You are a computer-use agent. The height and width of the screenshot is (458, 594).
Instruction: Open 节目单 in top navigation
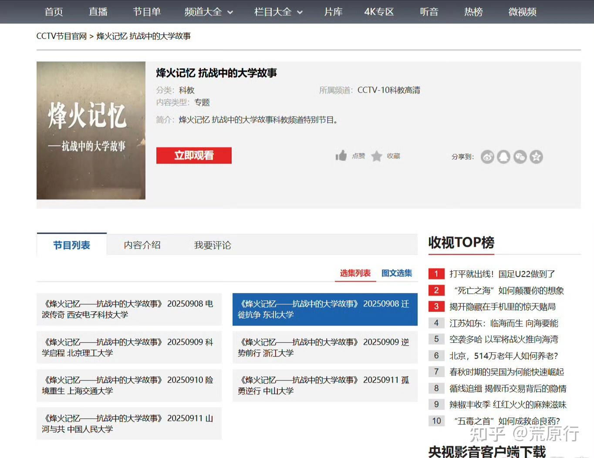click(147, 12)
